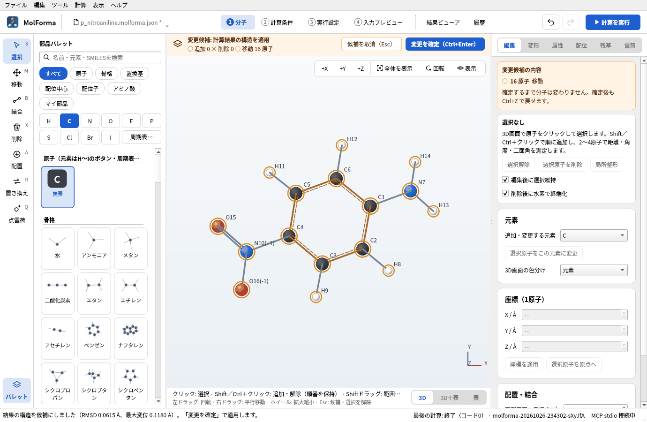Screen dimensions: 647x422
Task: Click X / Å coordinate field
Action: click(x=572, y=315)
